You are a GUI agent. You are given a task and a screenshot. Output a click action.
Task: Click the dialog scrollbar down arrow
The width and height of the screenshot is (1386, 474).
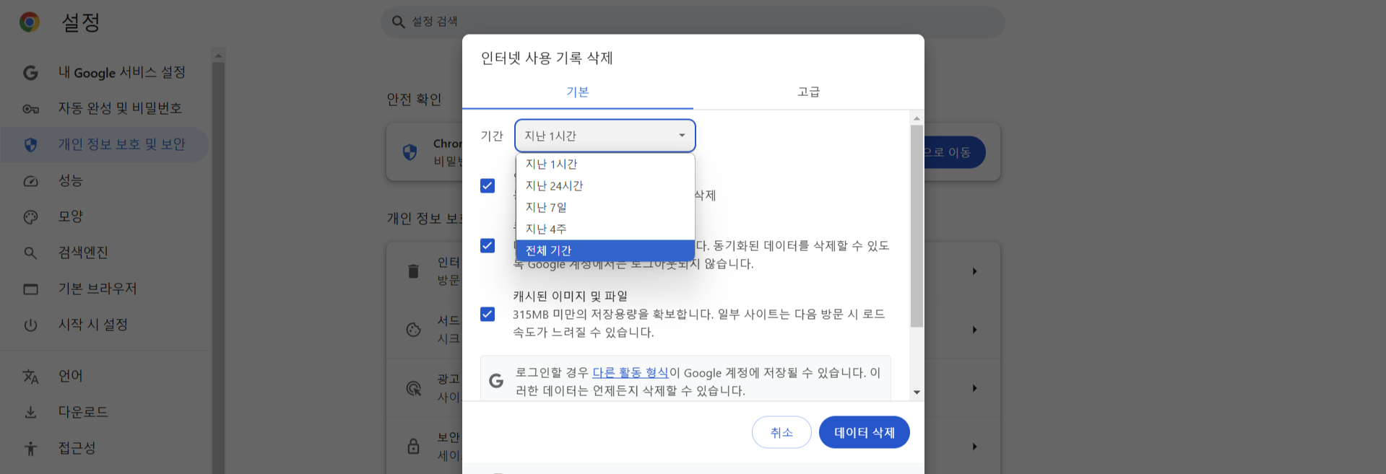point(917,392)
